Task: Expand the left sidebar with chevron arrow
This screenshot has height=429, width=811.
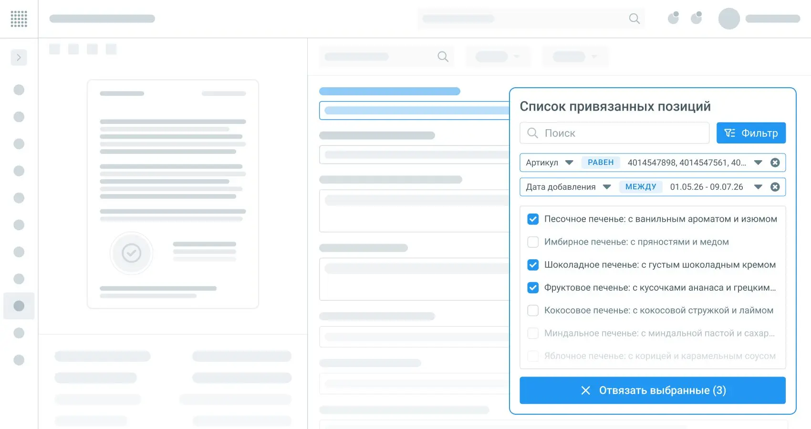Action: coord(19,58)
